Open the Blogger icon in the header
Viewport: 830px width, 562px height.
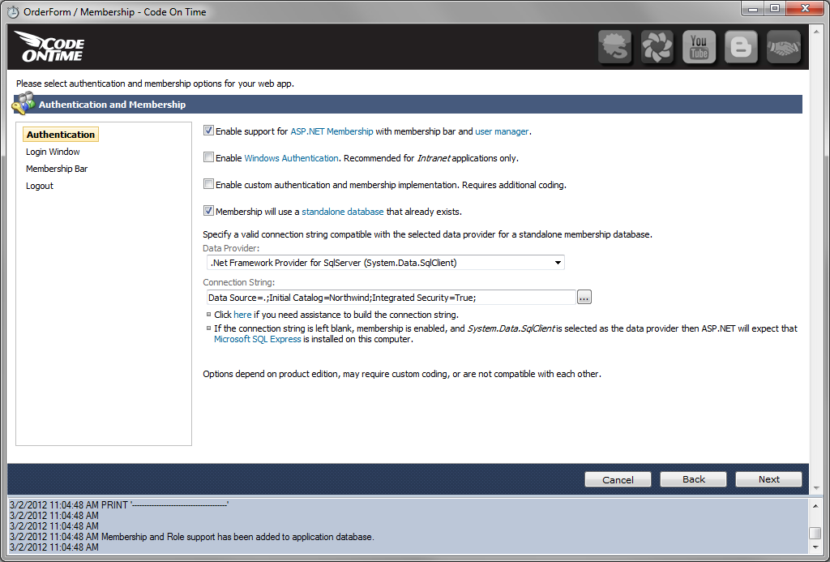(x=741, y=46)
